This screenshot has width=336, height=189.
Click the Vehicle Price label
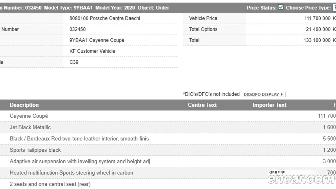tap(203, 18)
